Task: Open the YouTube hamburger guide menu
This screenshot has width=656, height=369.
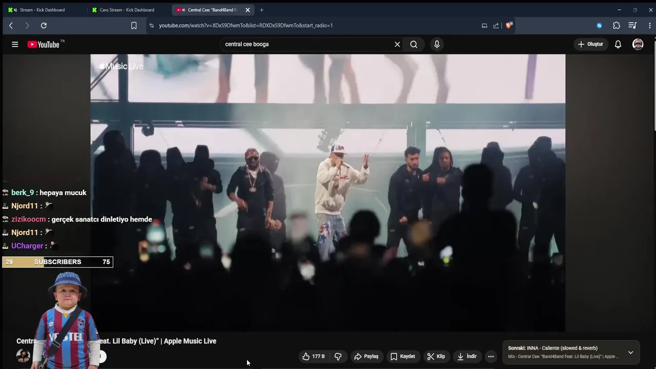Action: tap(15, 45)
